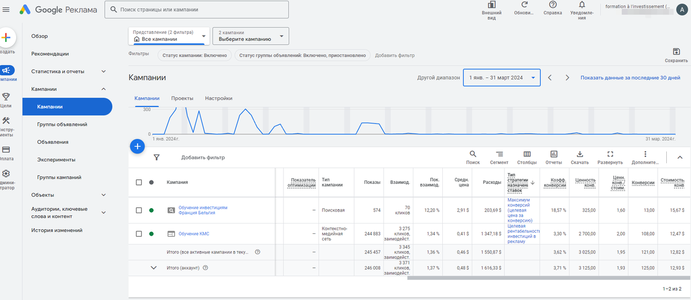This screenshot has width=691, height=300.
Task: Click the Развернуть fullscreen icon
Action: coord(610,154)
